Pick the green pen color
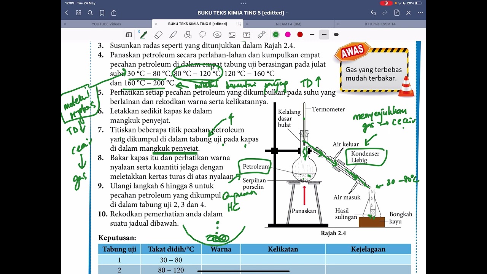This screenshot has width=487, height=274. coord(276,35)
